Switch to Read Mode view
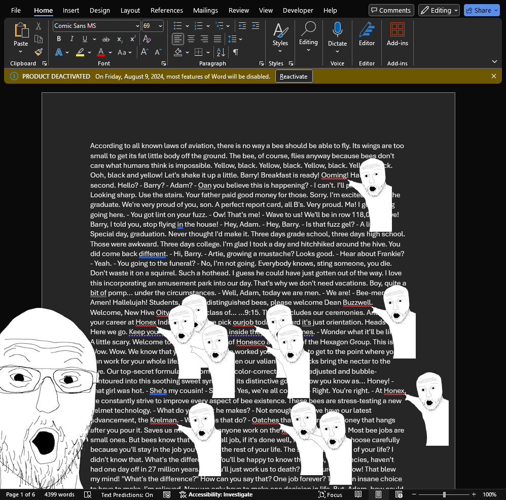The image size is (506, 500). pyautogui.click(x=358, y=494)
